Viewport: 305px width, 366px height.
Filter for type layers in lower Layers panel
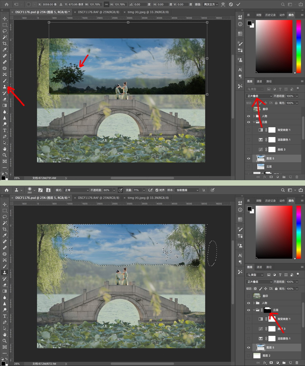tap(280, 275)
